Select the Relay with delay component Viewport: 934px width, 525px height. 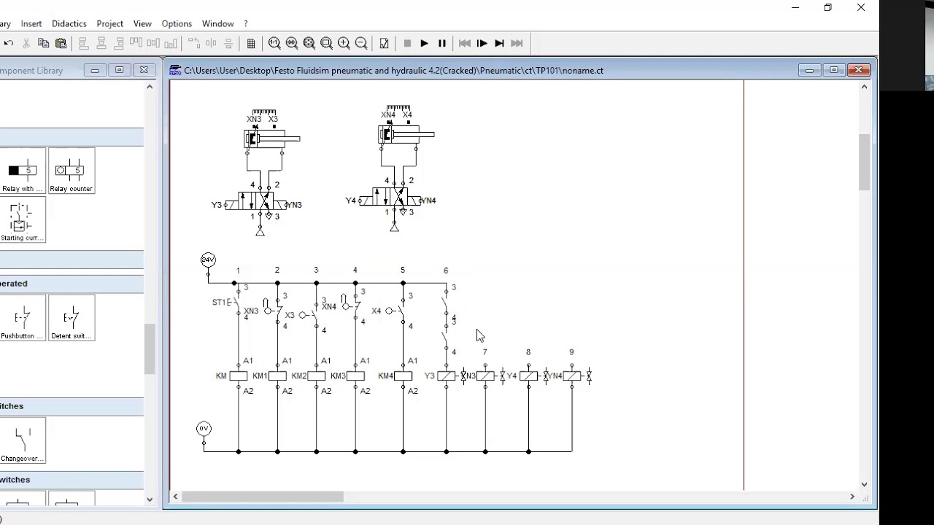pyautogui.click(x=23, y=171)
